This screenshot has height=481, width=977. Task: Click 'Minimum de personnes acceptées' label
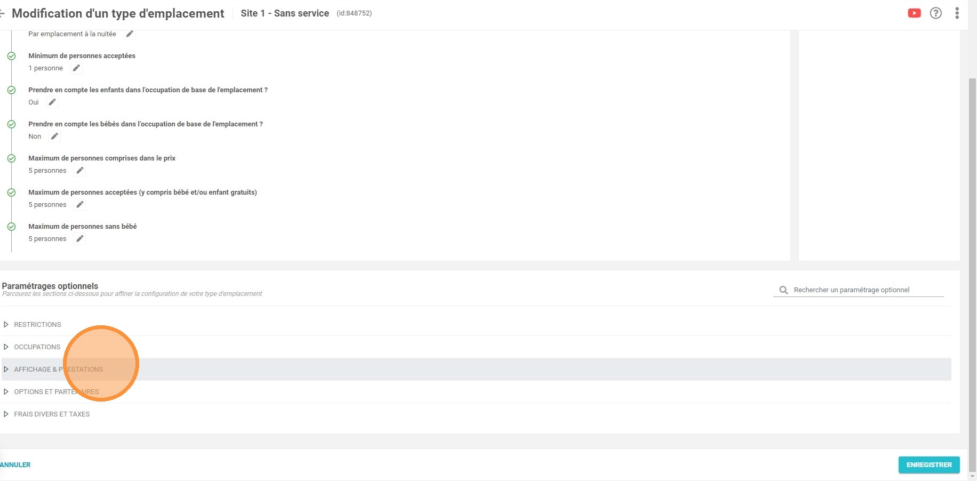pos(82,55)
